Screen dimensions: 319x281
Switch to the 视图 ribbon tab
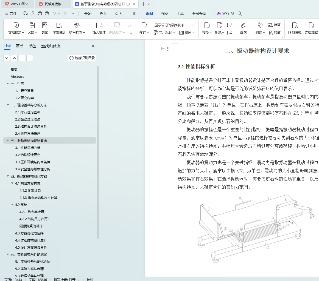point(165,14)
